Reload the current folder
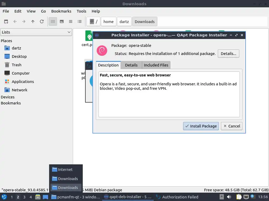 (x=42, y=21)
